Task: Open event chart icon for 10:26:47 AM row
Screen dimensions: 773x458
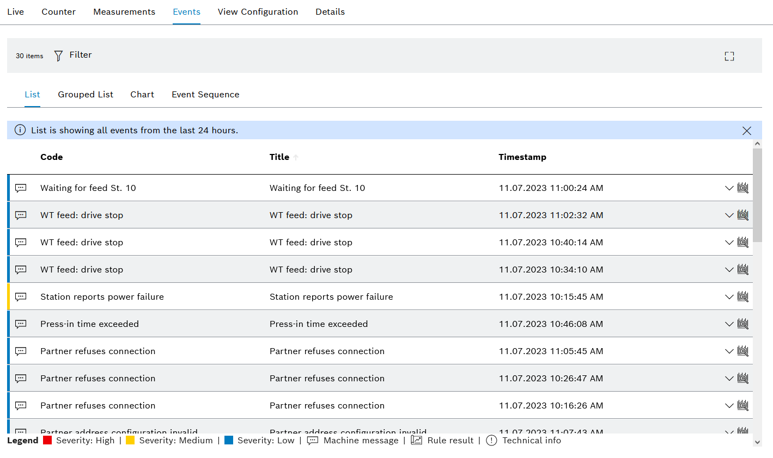Action: [x=743, y=378]
